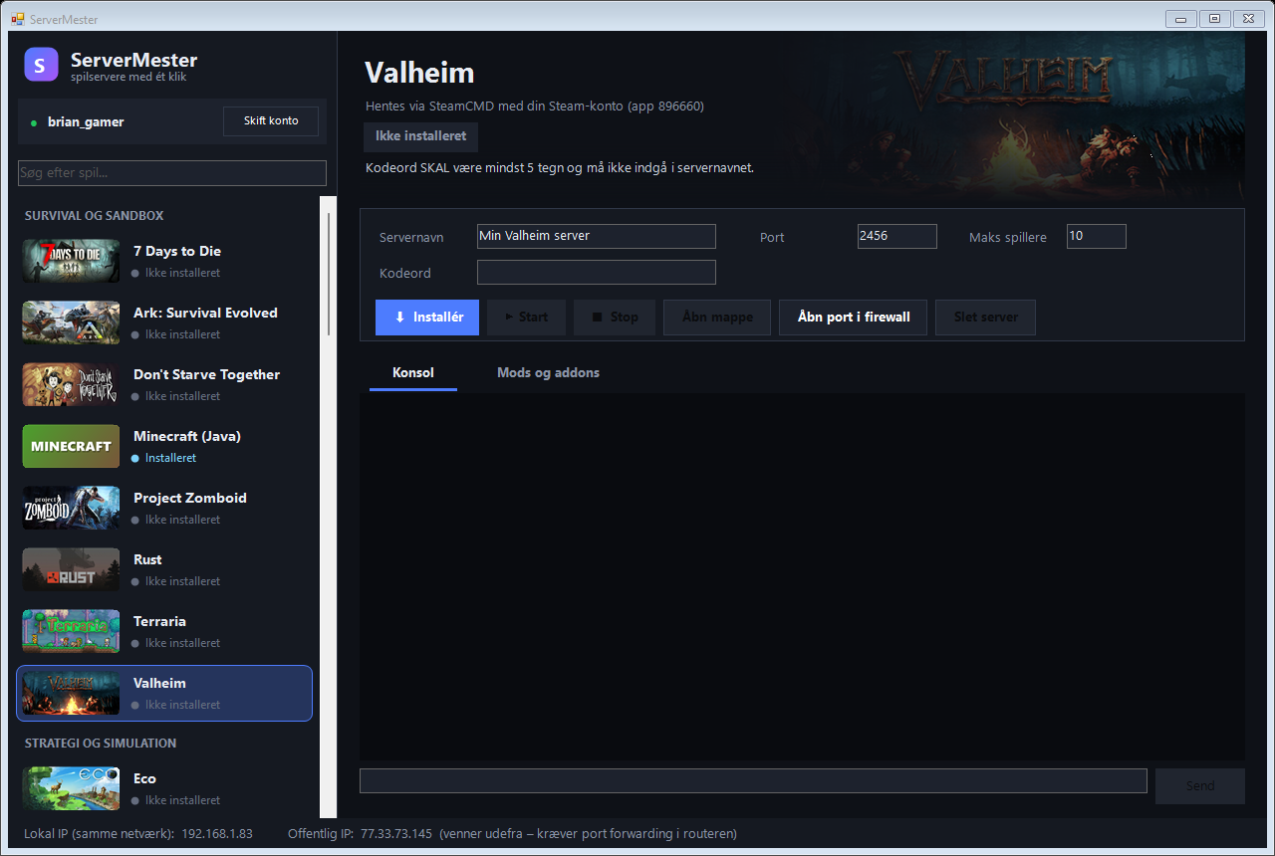Select the Terraria thumbnail image
Screen dimensions: 1275x856
coord(71,631)
